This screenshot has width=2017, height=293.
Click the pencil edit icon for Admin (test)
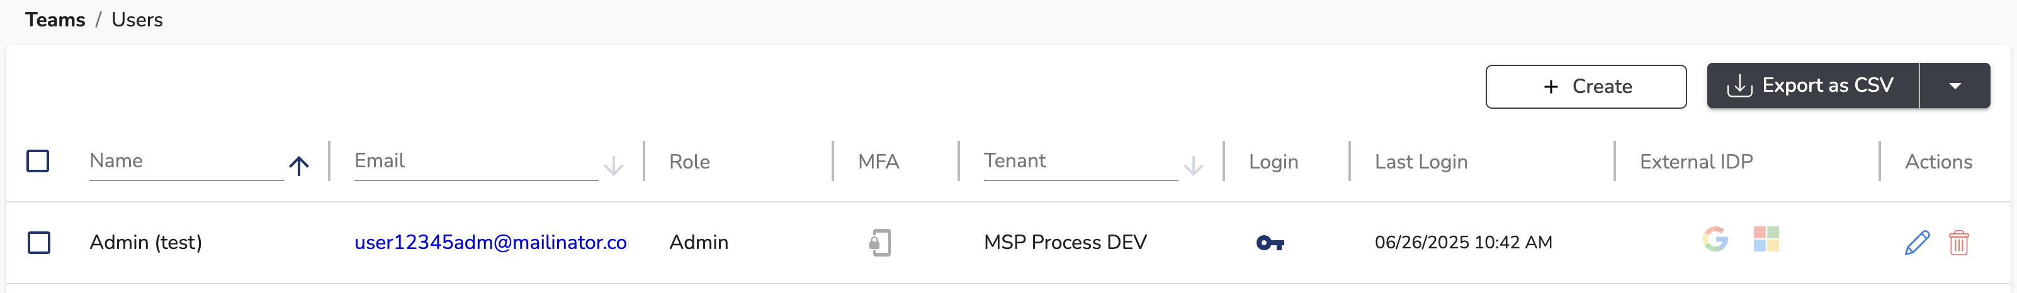coord(1917,242)
